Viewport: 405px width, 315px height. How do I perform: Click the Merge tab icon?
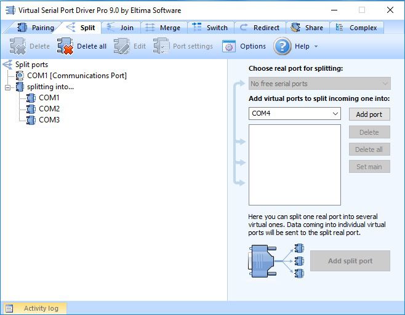point(150,27)
